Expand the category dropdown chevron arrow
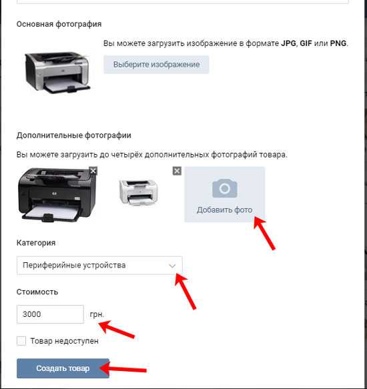This screenshot has height=389, width=367. [172, 266]
